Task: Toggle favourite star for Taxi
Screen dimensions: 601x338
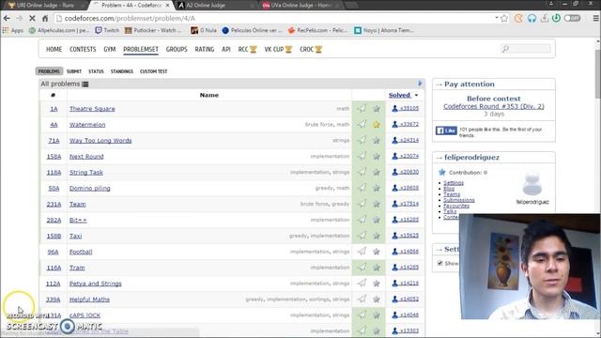Action: coord(377,236)
